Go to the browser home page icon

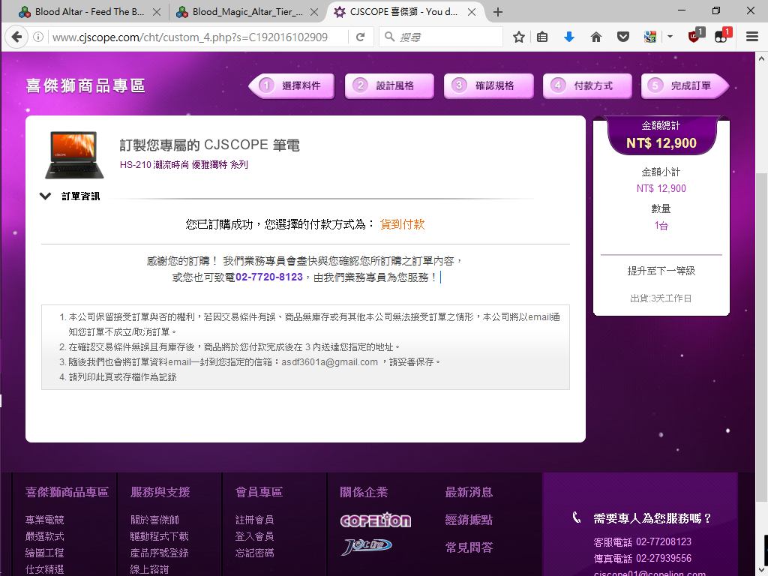(595, 37)
